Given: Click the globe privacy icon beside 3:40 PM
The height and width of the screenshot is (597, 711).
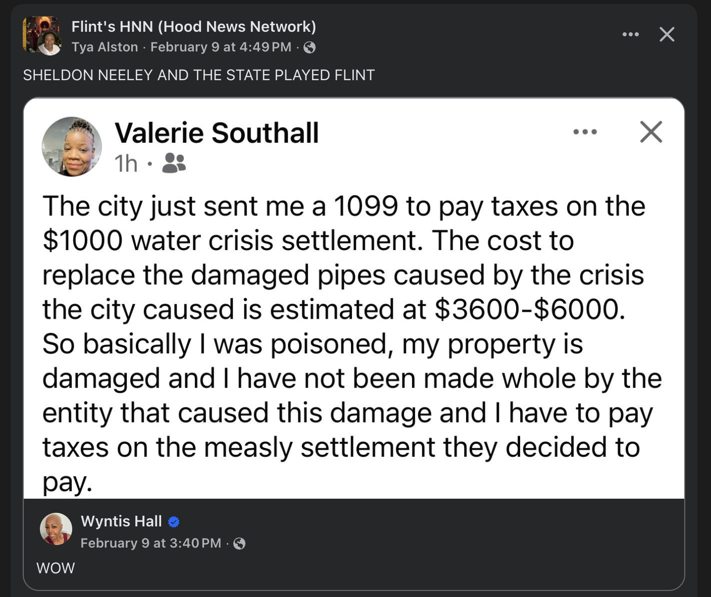Looking at the screenshot, I should pyautogui.click(x=239, y=543).
